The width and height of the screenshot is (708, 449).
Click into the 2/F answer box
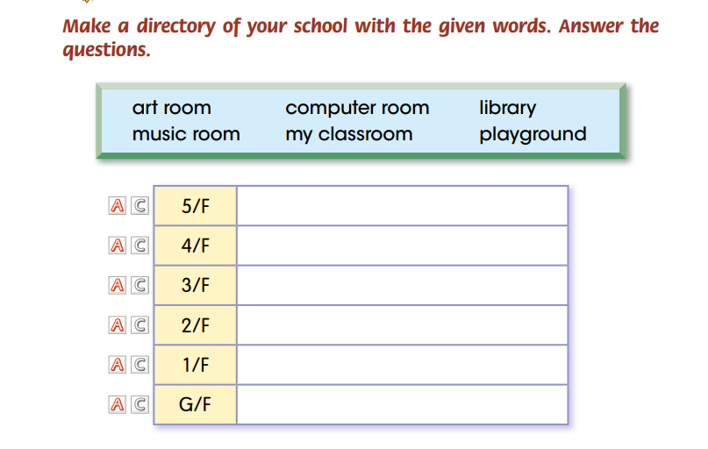pos(402,325)
